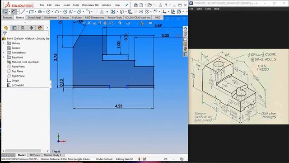Click the SOLIDWORKS Home icon
This screenshot has width=289, height=163.
point(135,5)
